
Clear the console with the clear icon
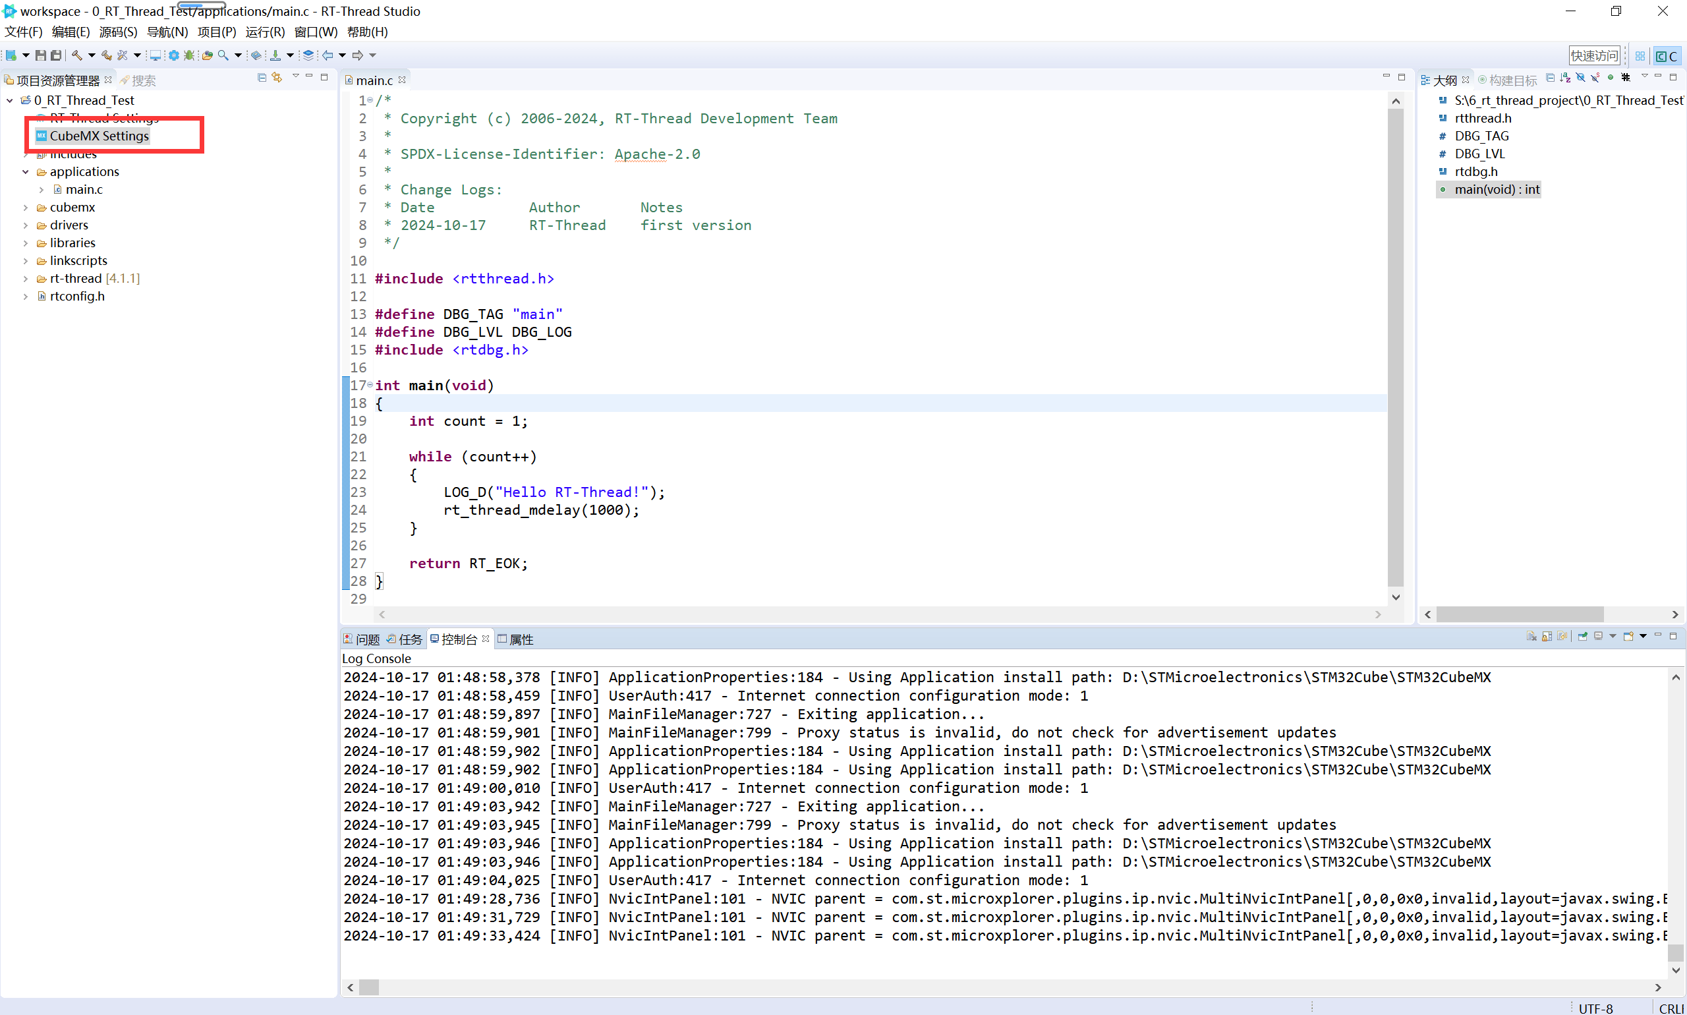(x=1531, y=637)
